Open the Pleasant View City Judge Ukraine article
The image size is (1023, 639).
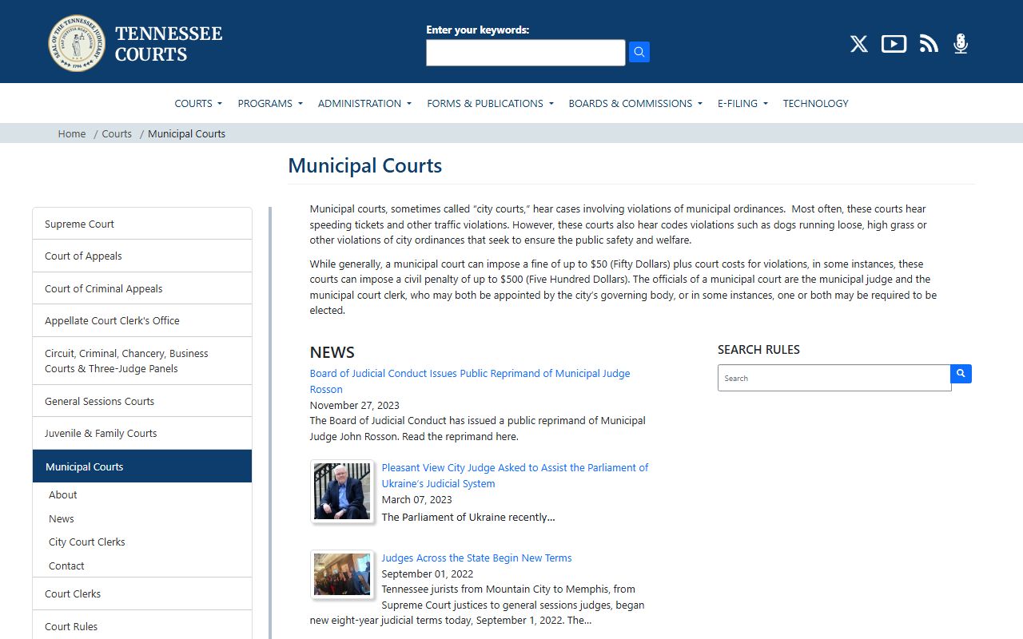515,475
